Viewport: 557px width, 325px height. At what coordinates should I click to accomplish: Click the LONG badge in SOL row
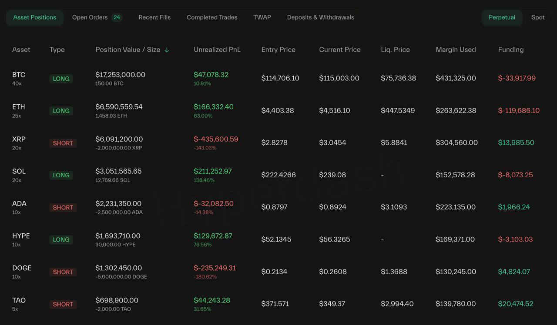61,175
